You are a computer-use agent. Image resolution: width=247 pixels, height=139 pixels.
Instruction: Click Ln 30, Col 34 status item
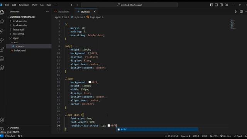[171, 136]
